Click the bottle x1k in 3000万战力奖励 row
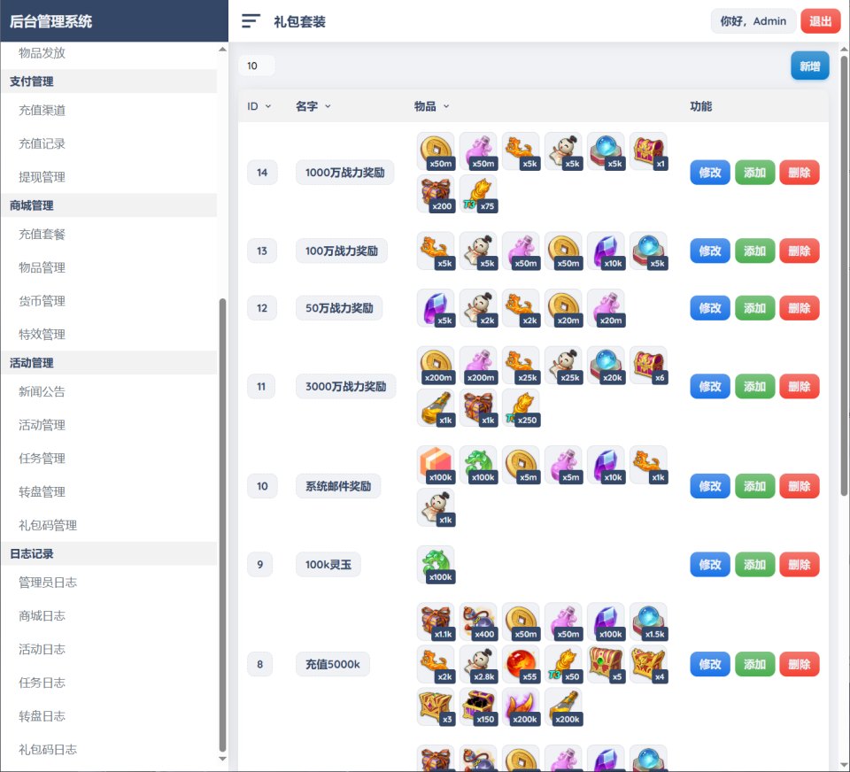This screenshot has width=850, height=772. 436,407
